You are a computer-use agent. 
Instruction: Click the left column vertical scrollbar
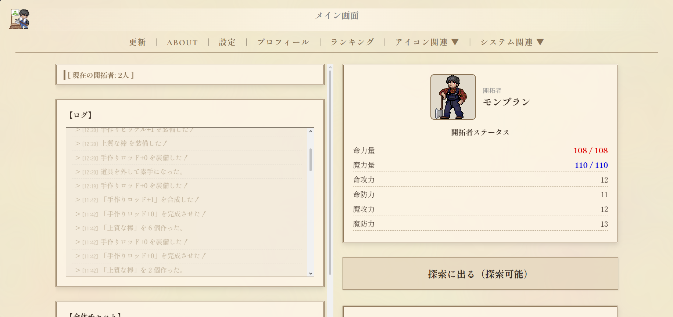tap(330, 173)
